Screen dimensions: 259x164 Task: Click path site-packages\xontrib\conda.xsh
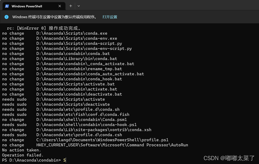[94, 130]
